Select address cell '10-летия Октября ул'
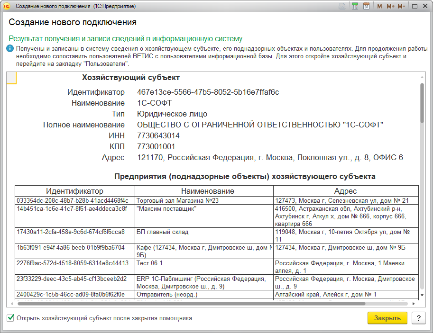This screenshot has height=333, width=433. (x=346, y=235)
